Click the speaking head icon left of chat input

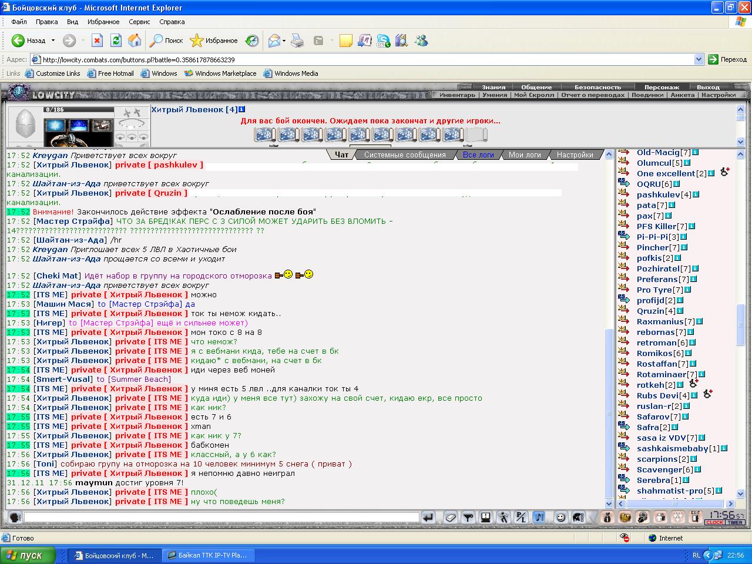(15, 518)
